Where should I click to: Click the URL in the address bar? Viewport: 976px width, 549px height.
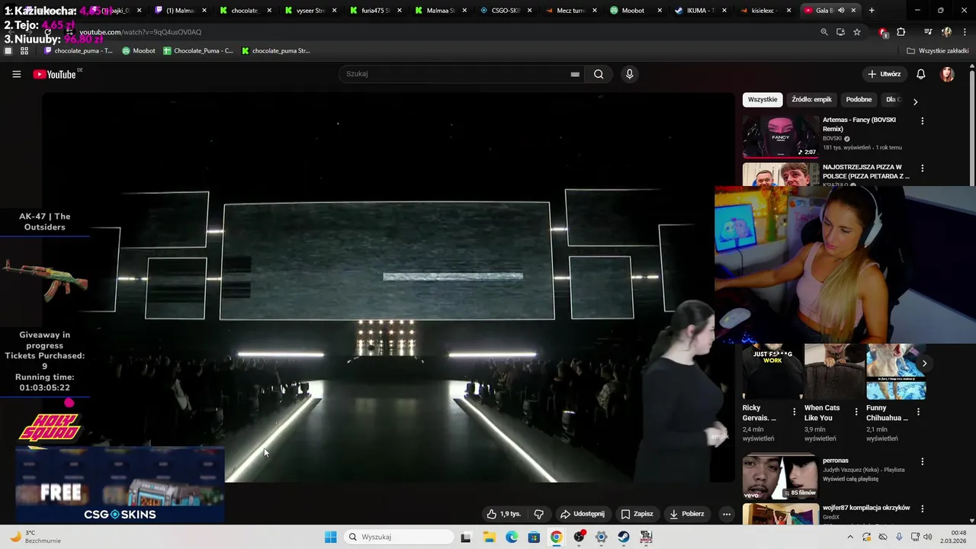[140, 32]
